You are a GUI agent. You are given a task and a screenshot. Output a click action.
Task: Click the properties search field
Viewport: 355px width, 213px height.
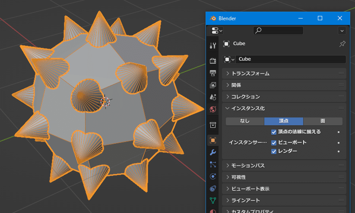click(x=278, y=31)
